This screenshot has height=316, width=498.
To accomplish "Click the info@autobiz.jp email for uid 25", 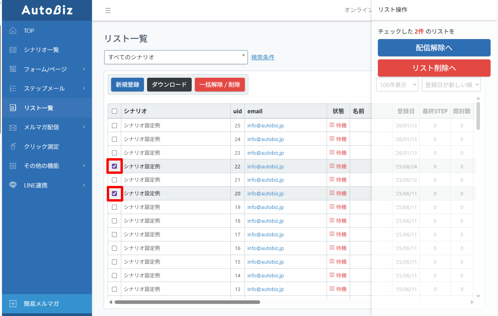I will [265, 126].
